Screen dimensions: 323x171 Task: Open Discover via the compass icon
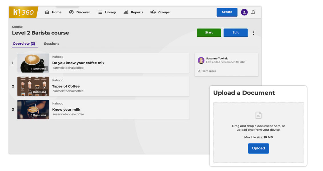(71, 12)
